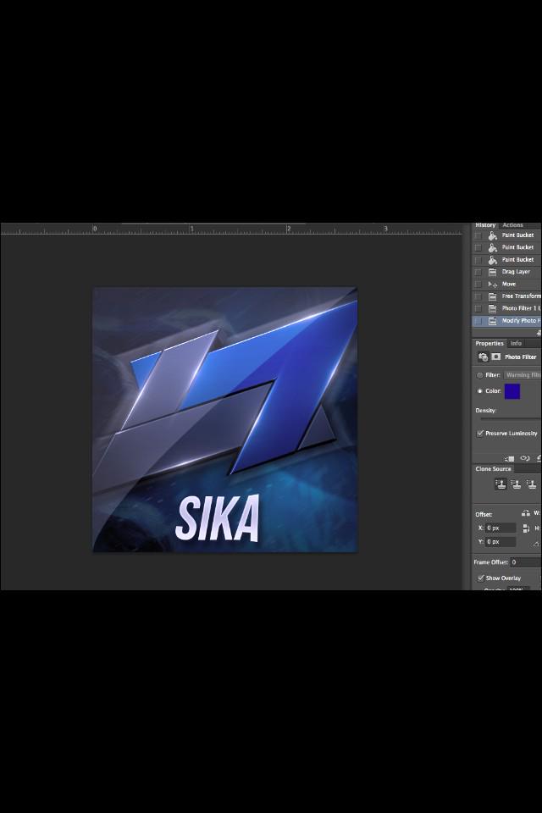Select the Photo Filter 1 Layer history state
The width and height of the screenshot is (542, 813).
(x=506, y=308)
